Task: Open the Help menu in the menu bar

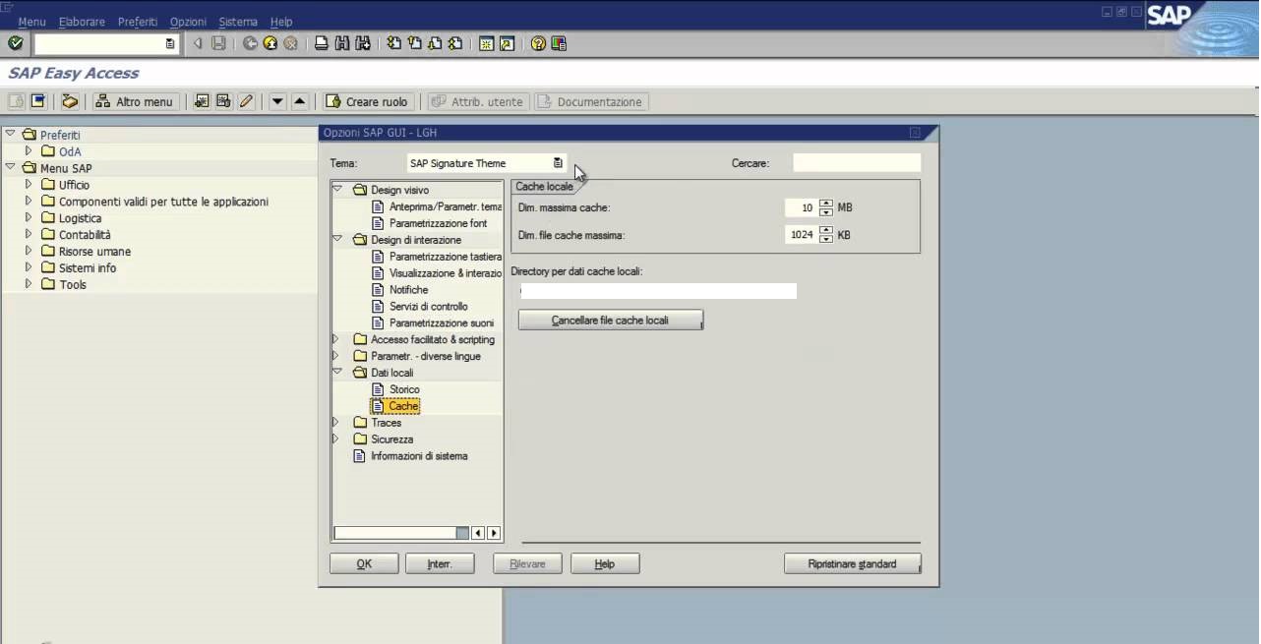Action: [281, 22]
